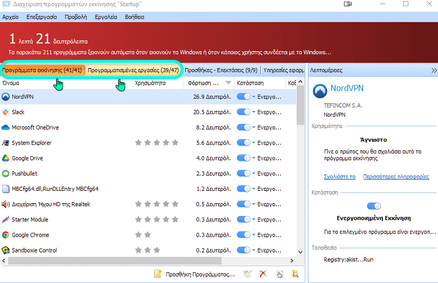Click Περισσότερες πληροφορίες link

click(x=396, y=177)
